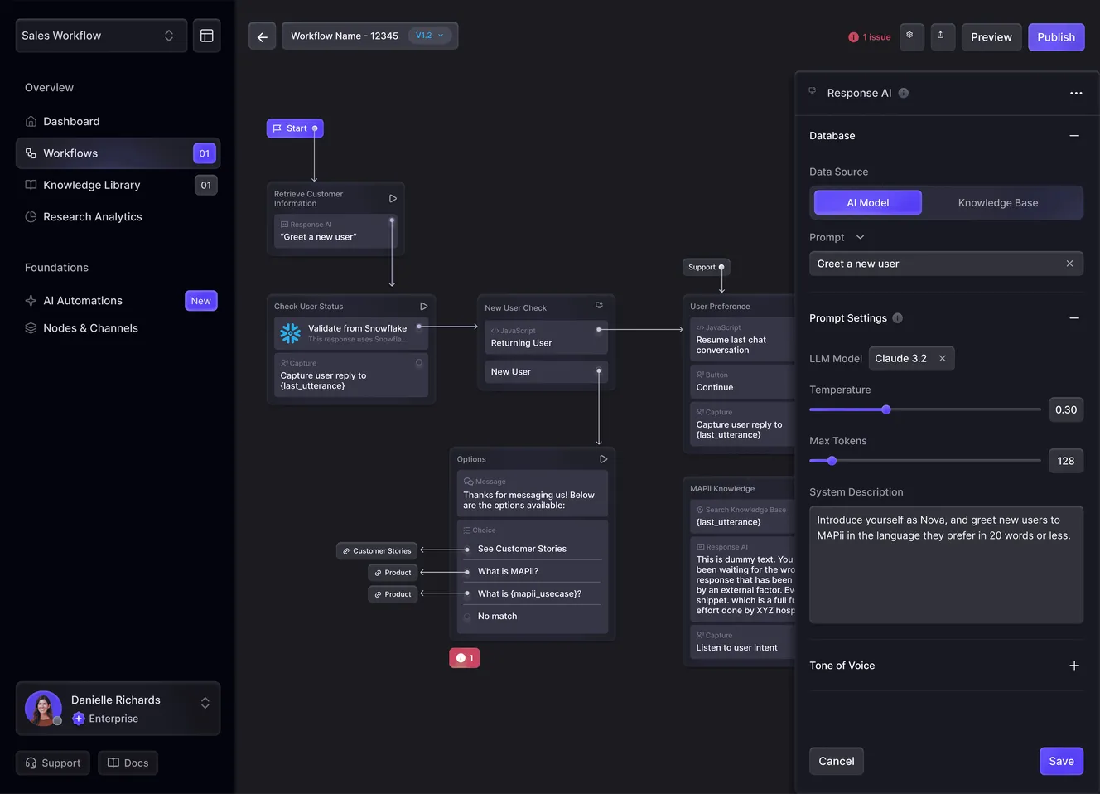Open the Prompt type dropdown chevron
The height and width of the screenshot is (794, 1100).
coord(860,237)
